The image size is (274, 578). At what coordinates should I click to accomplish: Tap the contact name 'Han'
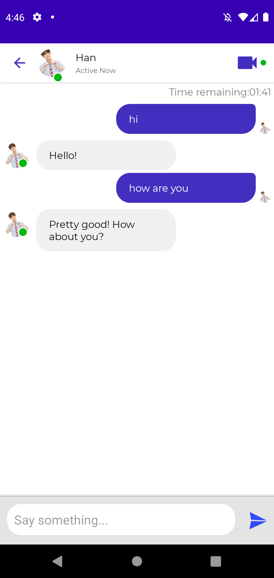point(86,58)
